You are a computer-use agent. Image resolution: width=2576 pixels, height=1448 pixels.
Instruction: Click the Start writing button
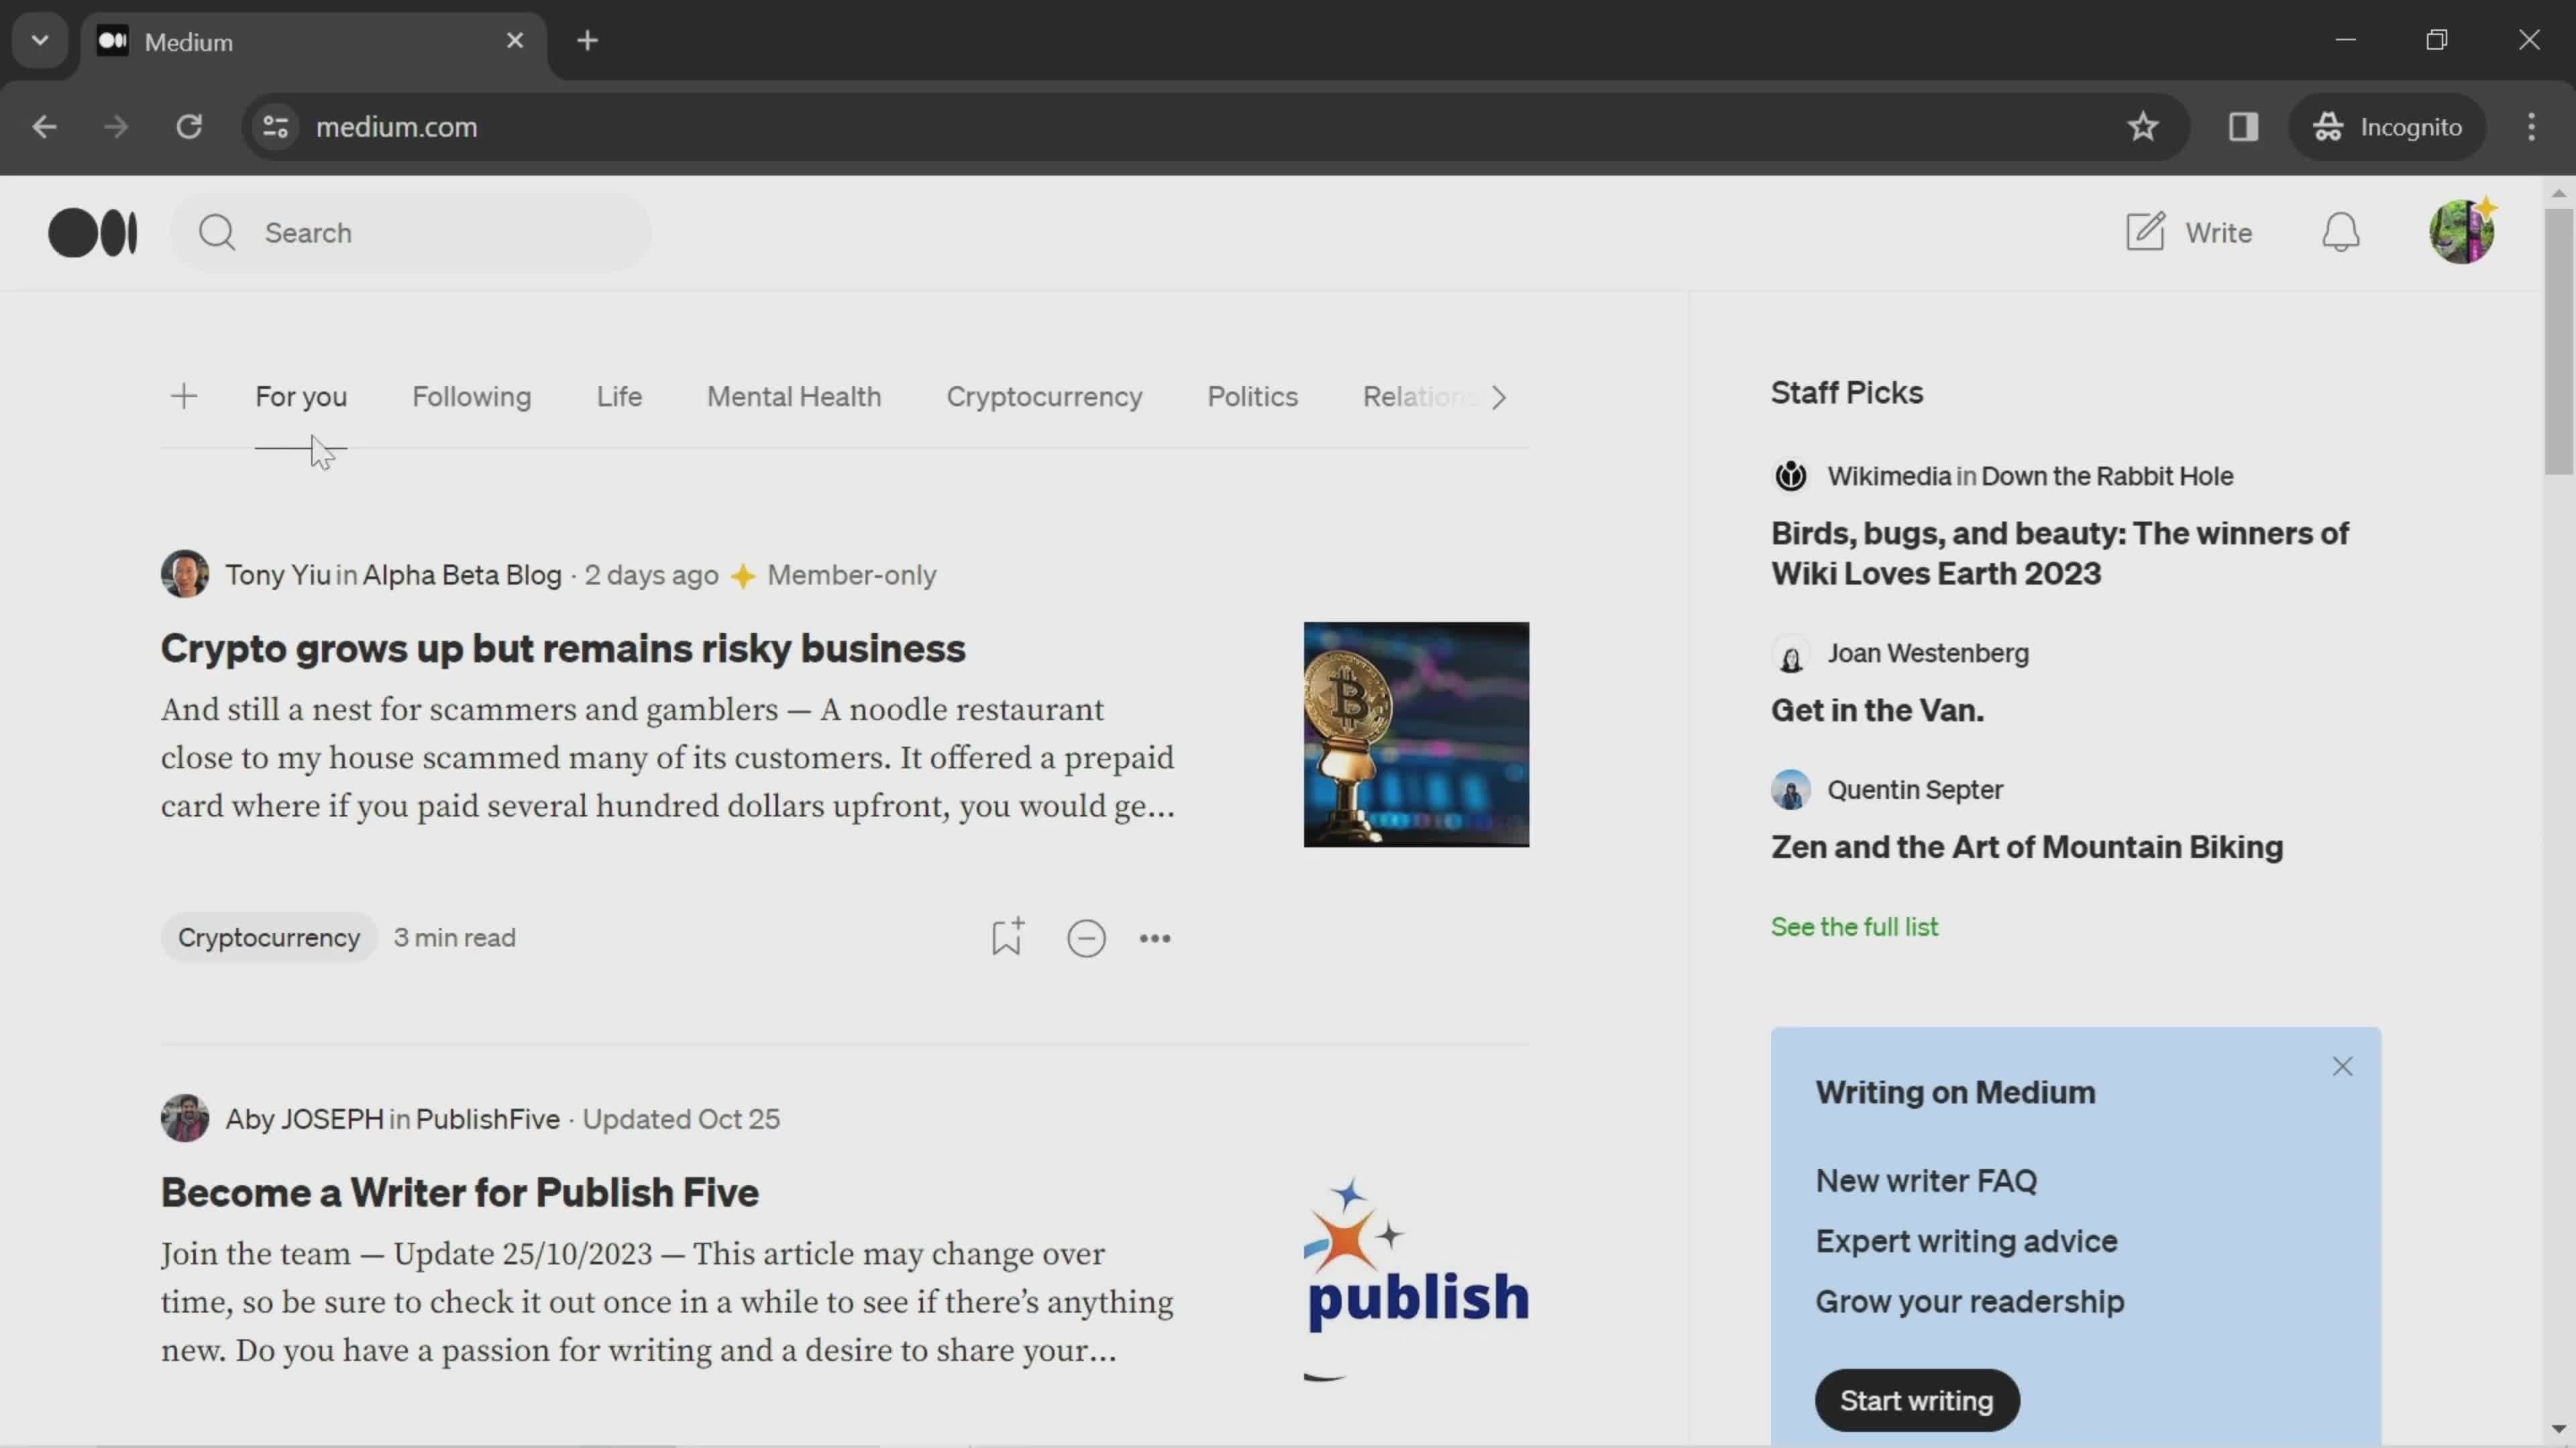[1916, 1398]
